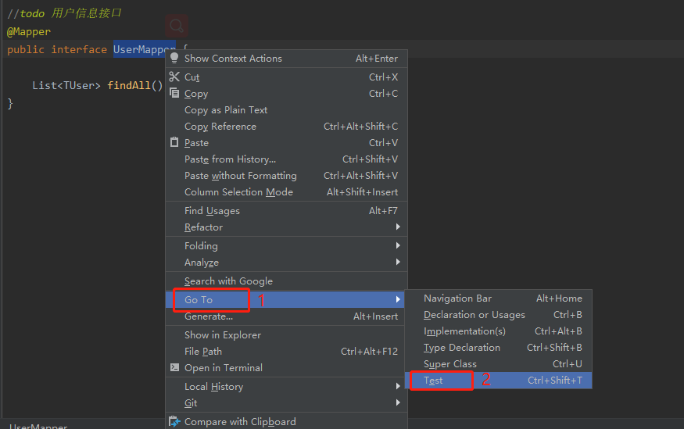This screenshot has height=429, width=684.
Task: Select Implementation(s) in the submenu
Action: click(499, 331)
